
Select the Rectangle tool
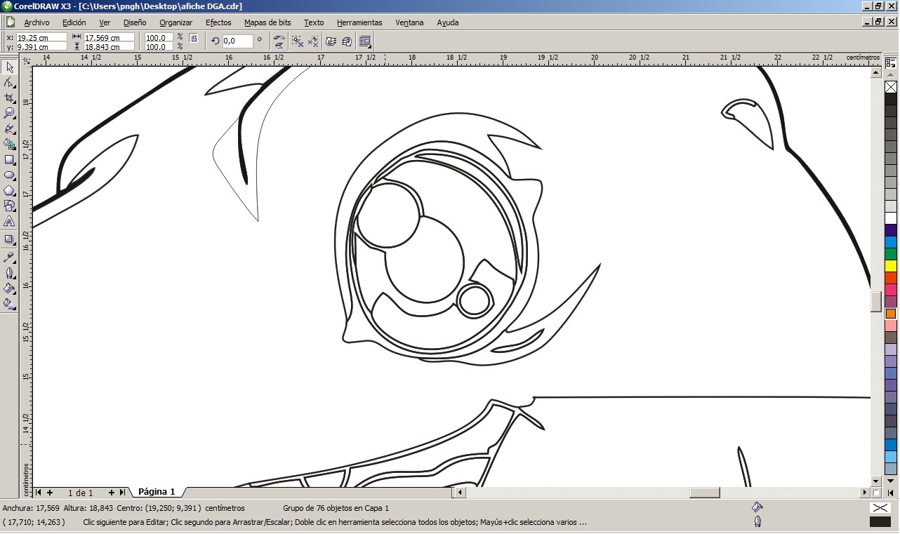pyautogui.click(x=10, y=159)
